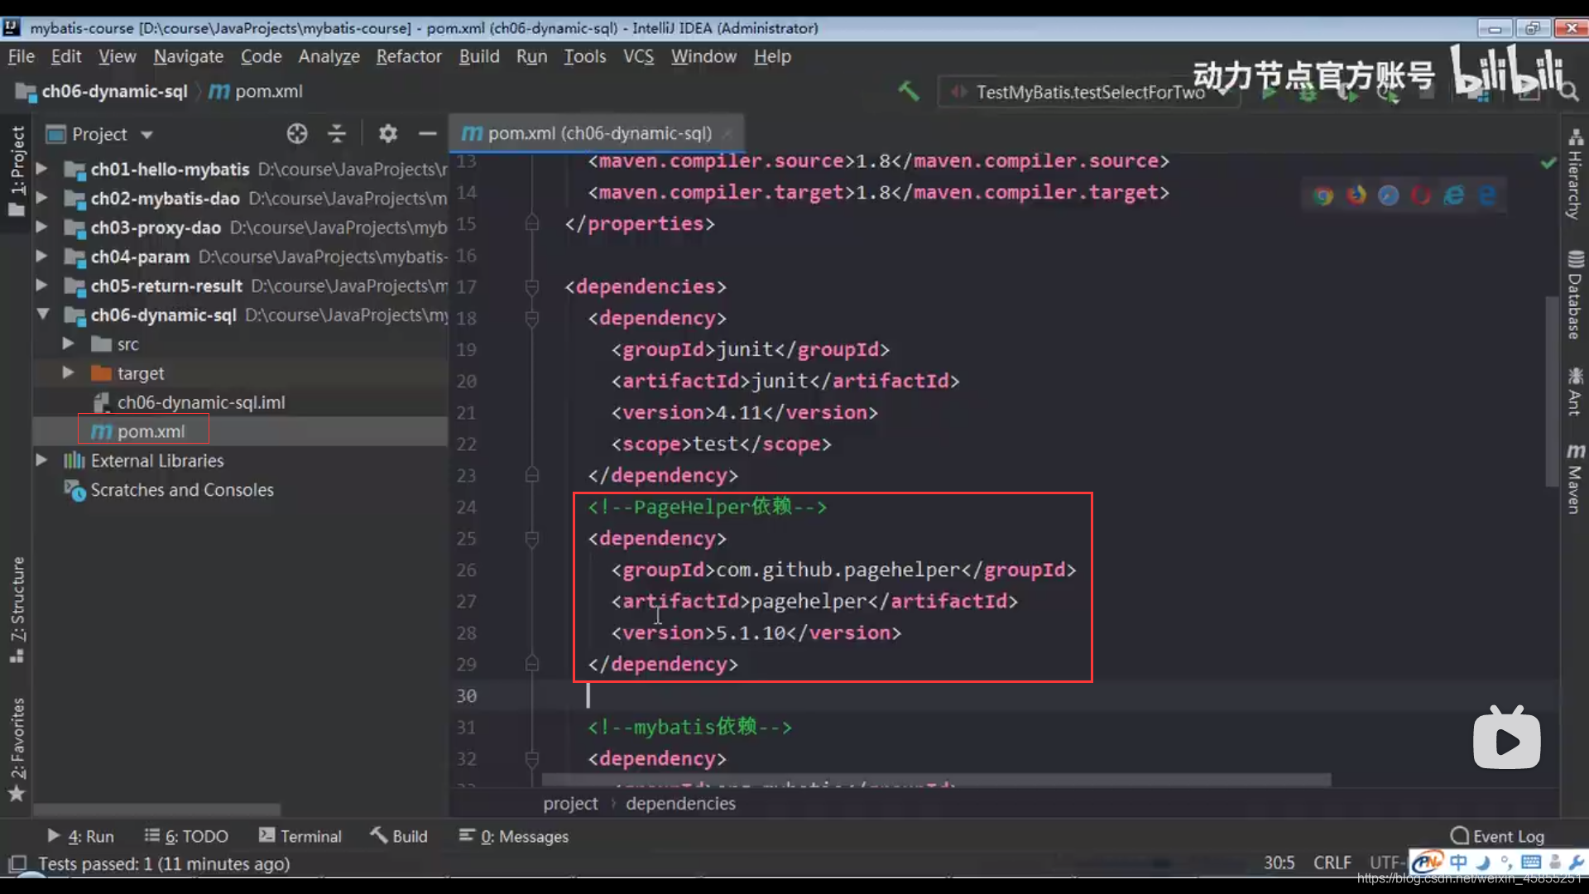
Task: Open pom.xml in Firefox browser icon
Action: click(1356, 195)
